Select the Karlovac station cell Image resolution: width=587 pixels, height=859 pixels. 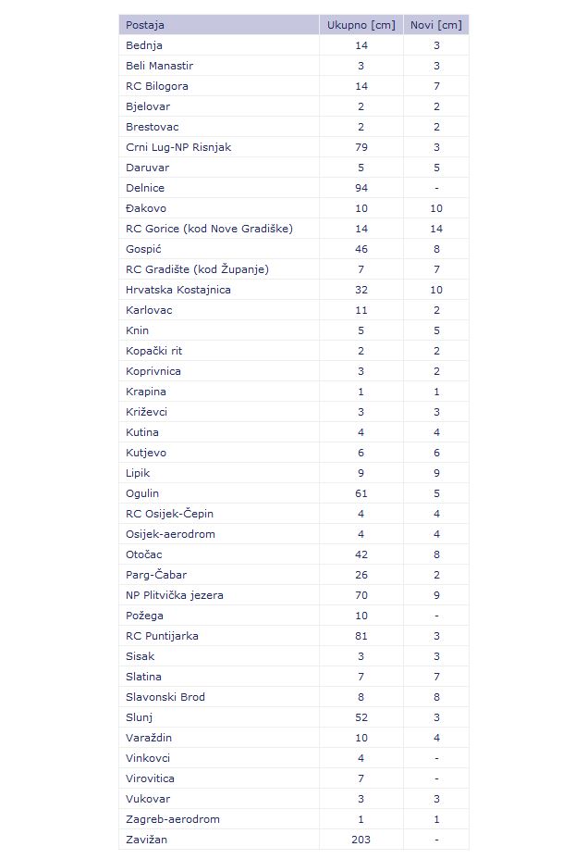(x=149, y=310)
